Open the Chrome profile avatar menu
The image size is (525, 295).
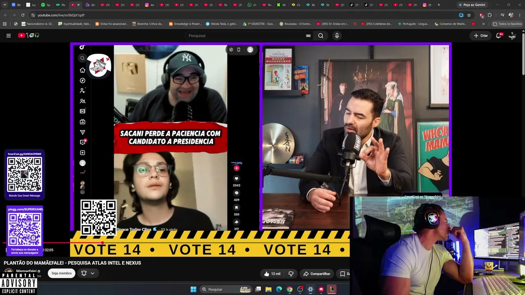point(511,15)
